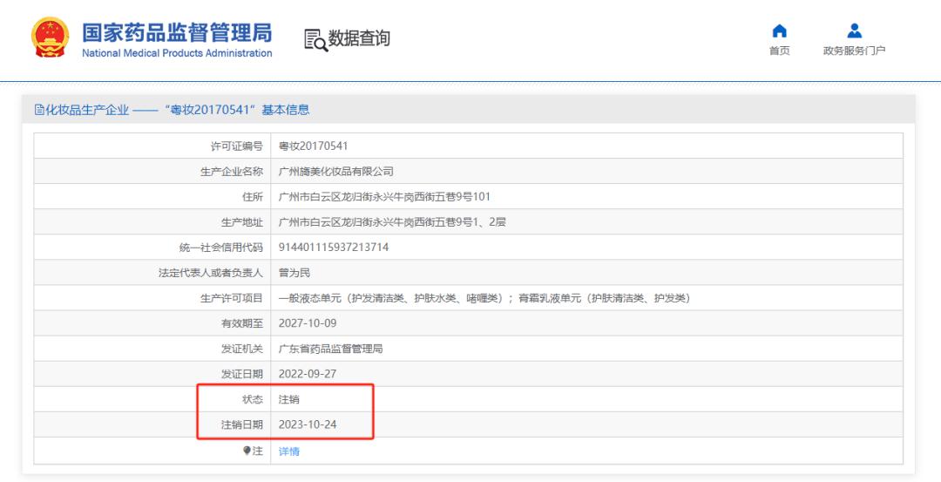Image resolution: width=941 pixels, height=482 pixels.
Task: Select legal representative name 曾为民
Action: (294, 273)
